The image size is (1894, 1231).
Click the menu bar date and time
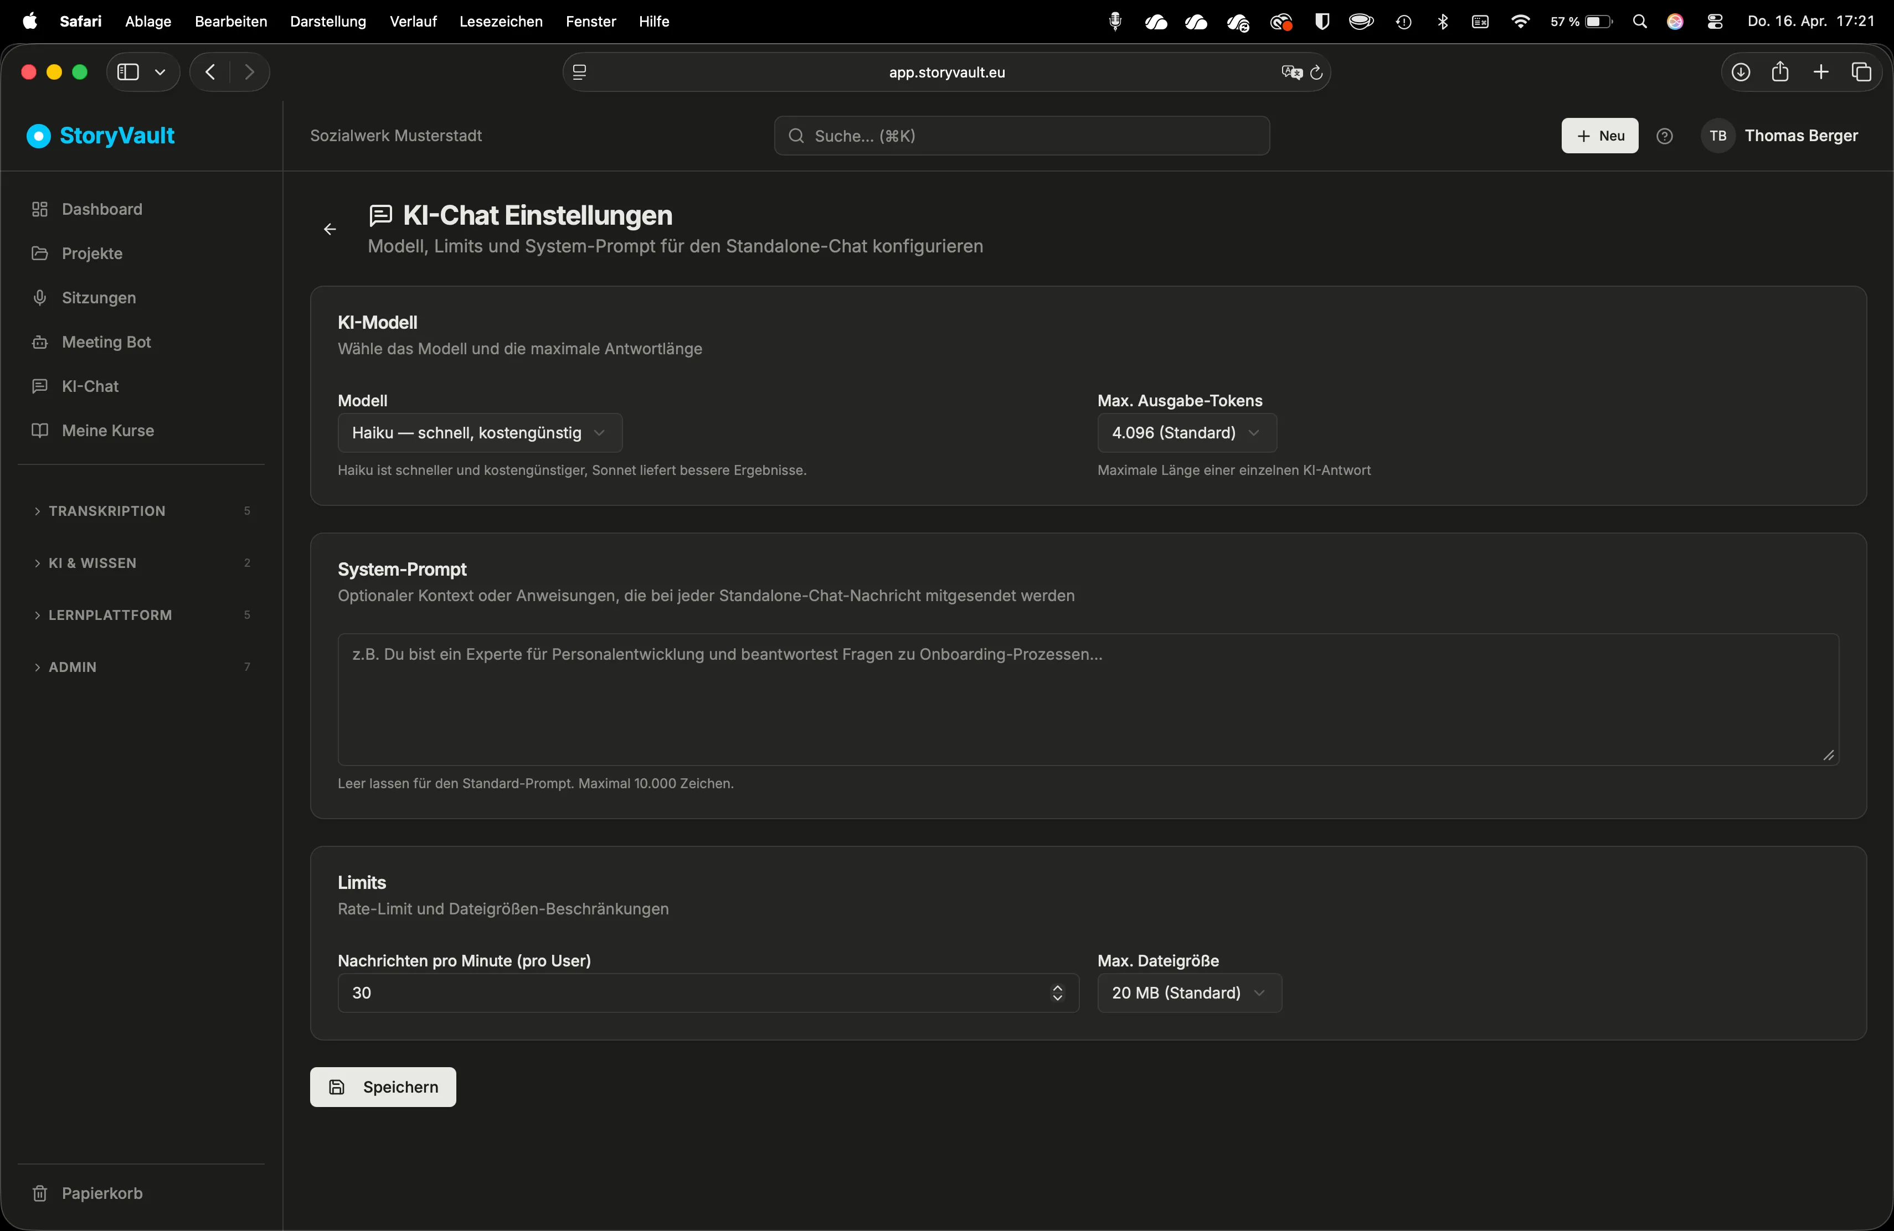(1811, 22)
